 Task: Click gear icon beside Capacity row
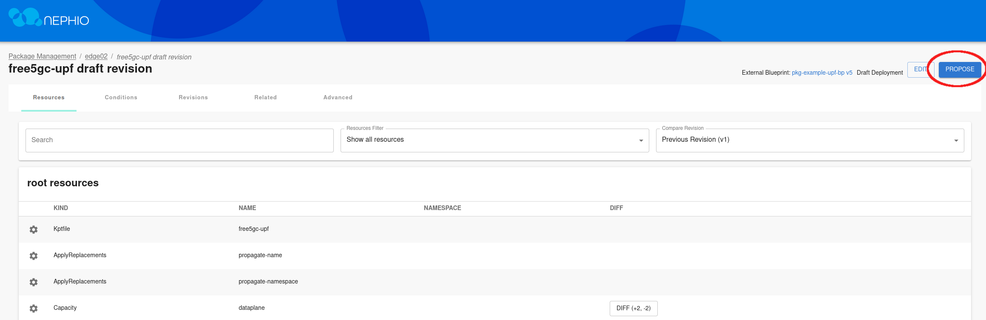pyautogui.click(x=34, y=309)
